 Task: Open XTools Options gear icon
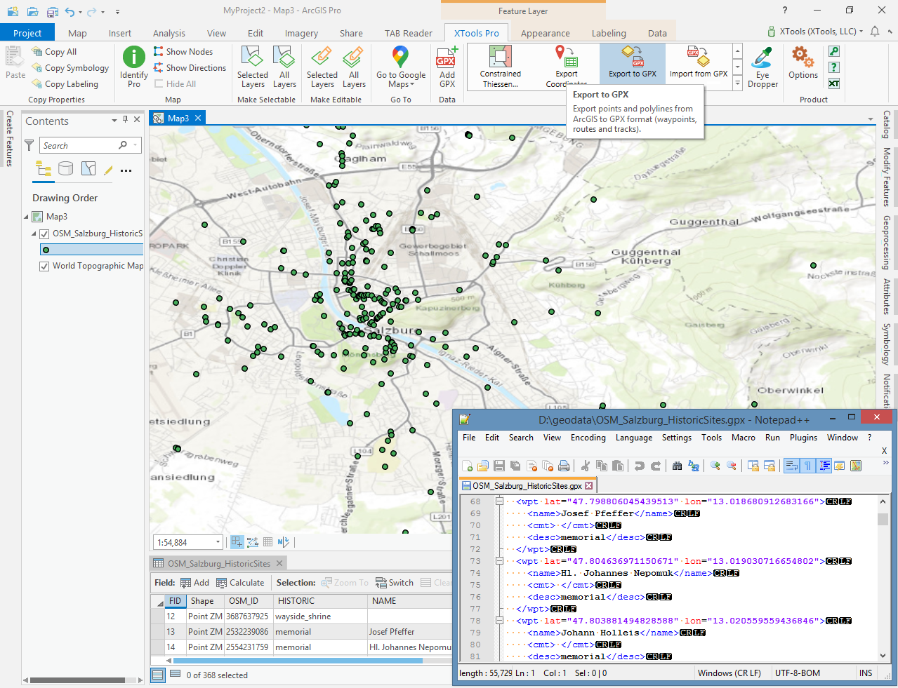click(x=803, y=58)
